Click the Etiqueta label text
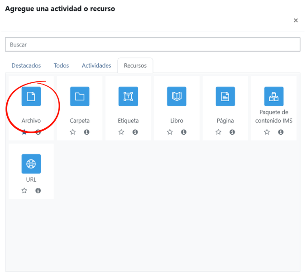 pyautogui.click(x=128, y=121)
